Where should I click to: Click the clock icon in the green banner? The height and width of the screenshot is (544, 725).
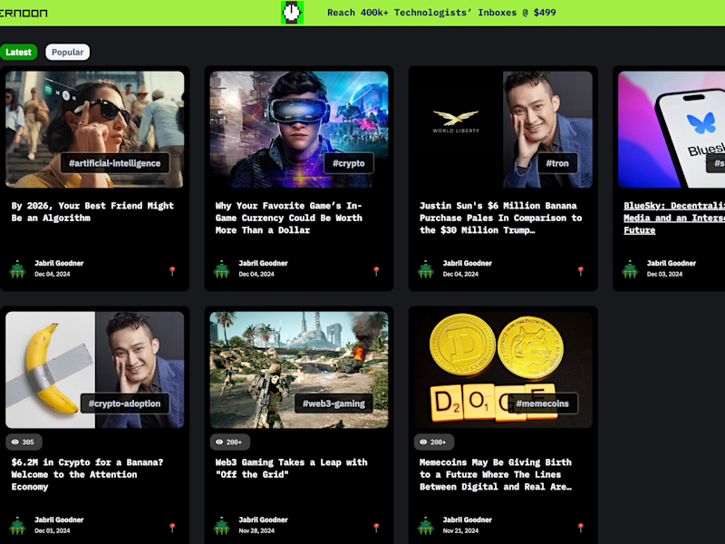[x=292, y=13]
